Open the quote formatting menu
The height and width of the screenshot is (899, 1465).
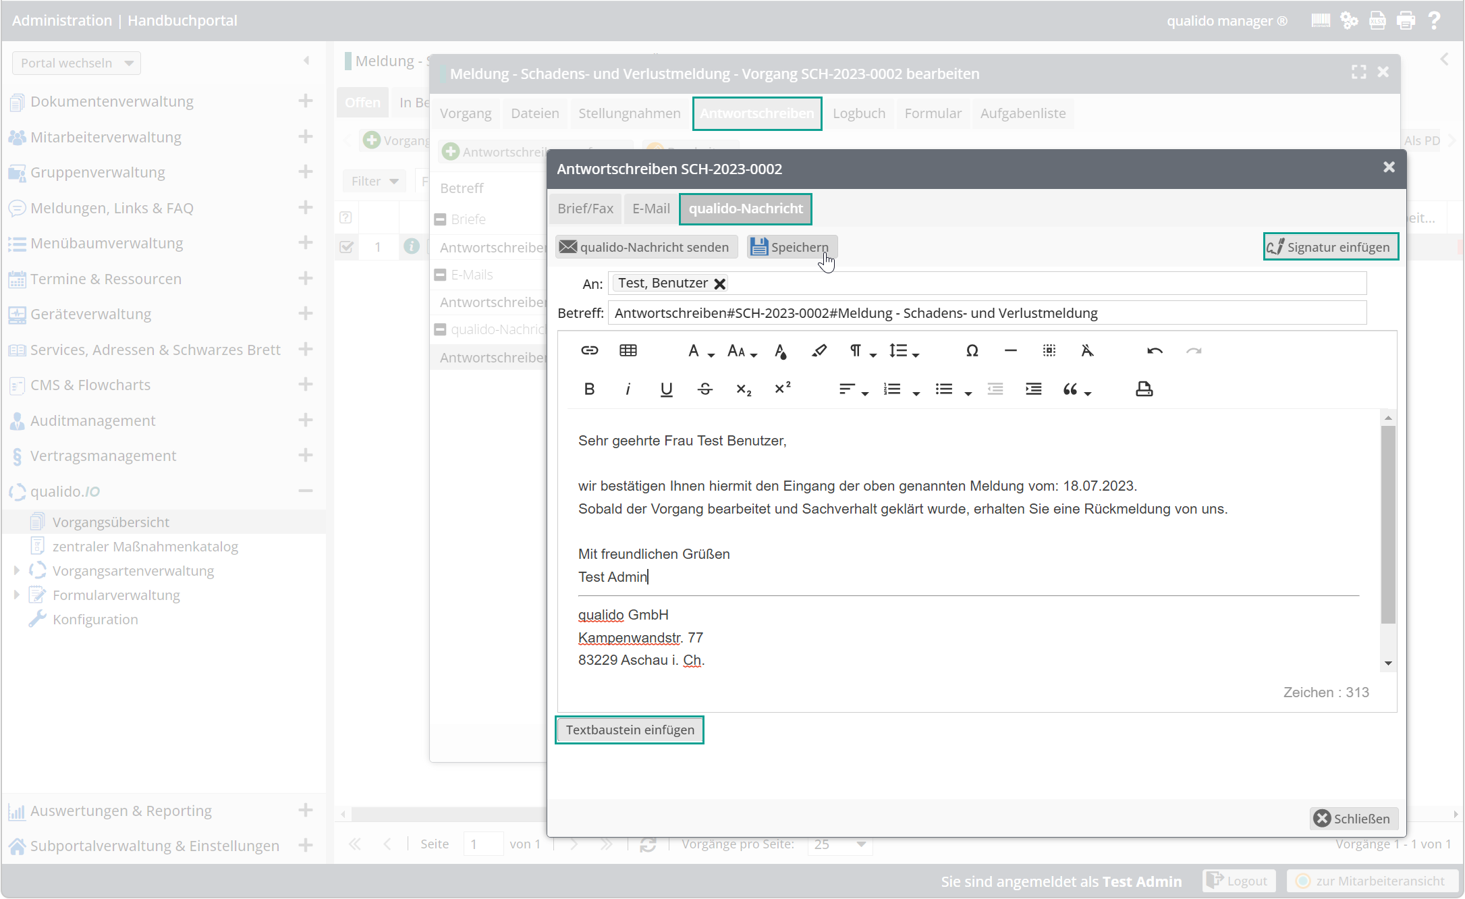(1077, 389)
